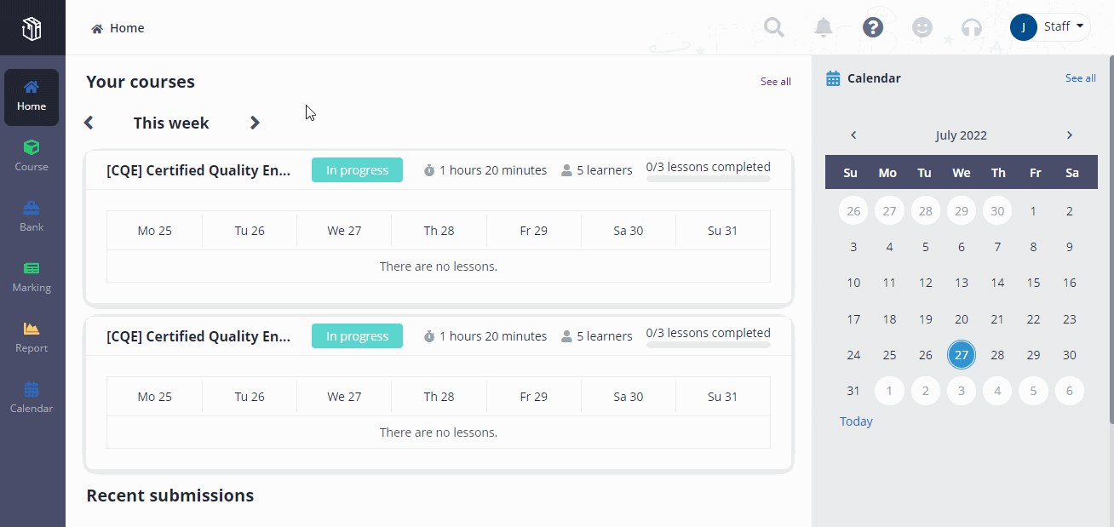This screenshot has width=1114, height=527.
Task: Select July 15 in the calendar
Action: click(x=1033, y=283)
